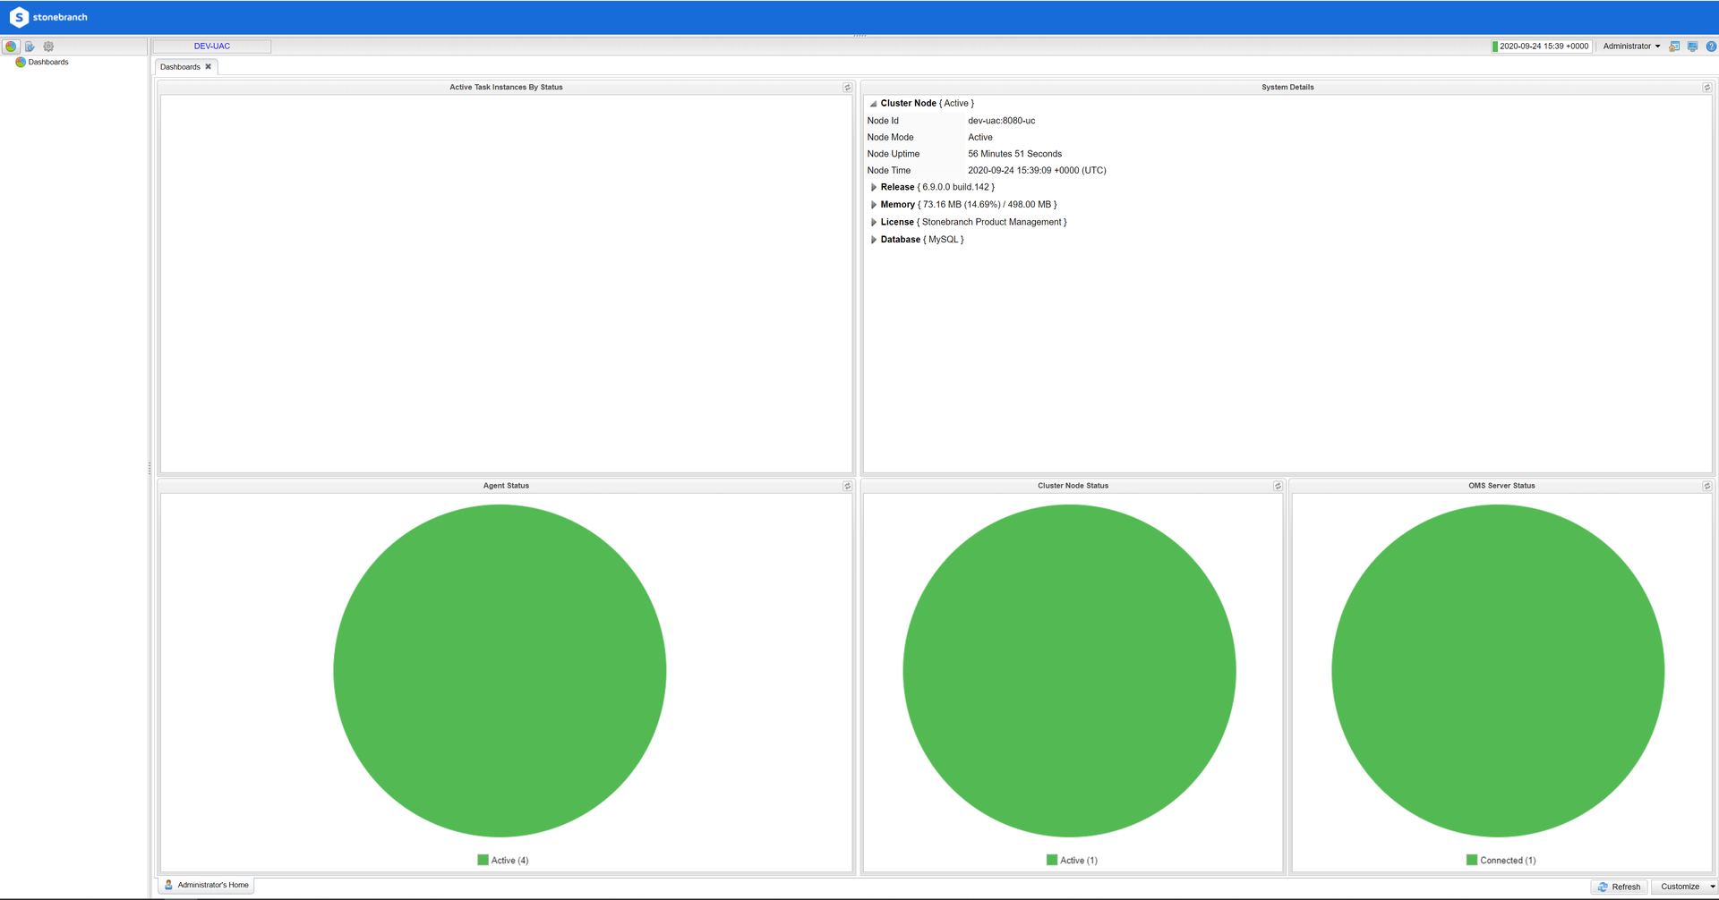Viewport: 1719px width, 900px height.
Task: Click the Refresh button at bottom
Action: 1620,887
